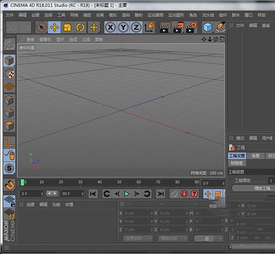This screenshot has width=275, height=254.
Task: Open the 渲染 menu
Action: click(125, 15)
